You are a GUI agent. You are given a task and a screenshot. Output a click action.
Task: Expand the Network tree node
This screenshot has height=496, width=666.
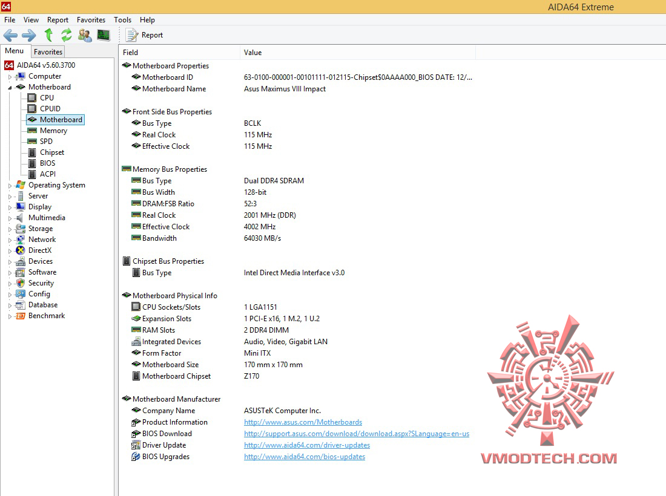click(10, 240)
